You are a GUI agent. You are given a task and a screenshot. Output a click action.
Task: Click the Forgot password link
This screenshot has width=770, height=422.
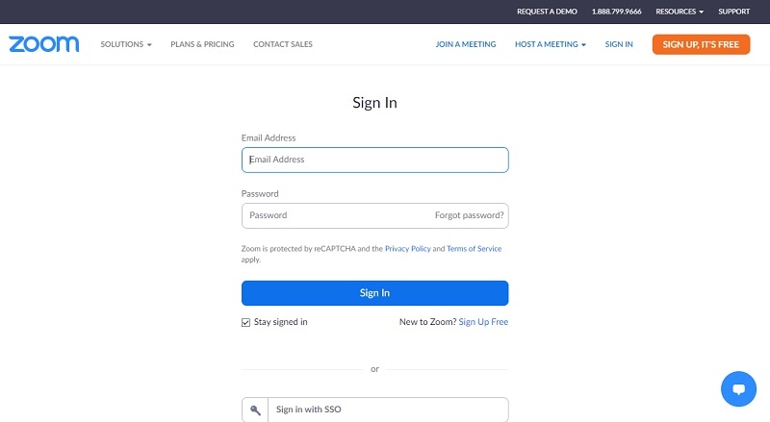click(x=469, y=215)
